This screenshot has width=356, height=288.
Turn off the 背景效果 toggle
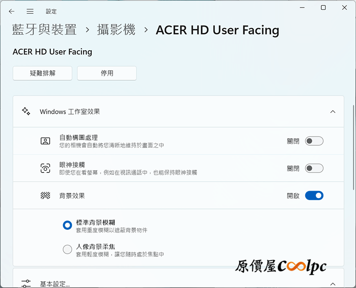[x=314, y=196]
